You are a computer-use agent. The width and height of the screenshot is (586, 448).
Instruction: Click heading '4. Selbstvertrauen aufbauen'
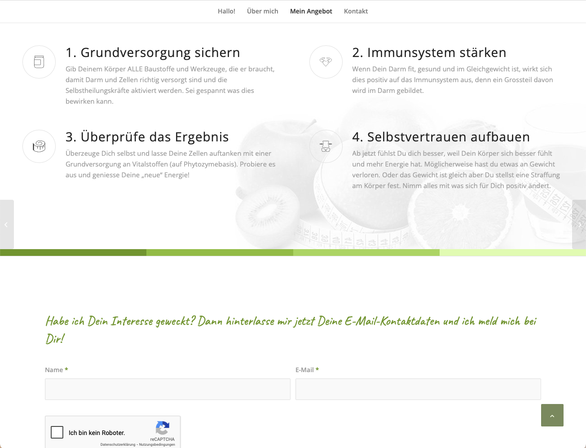pyautogui.click(x=441, y=137)
